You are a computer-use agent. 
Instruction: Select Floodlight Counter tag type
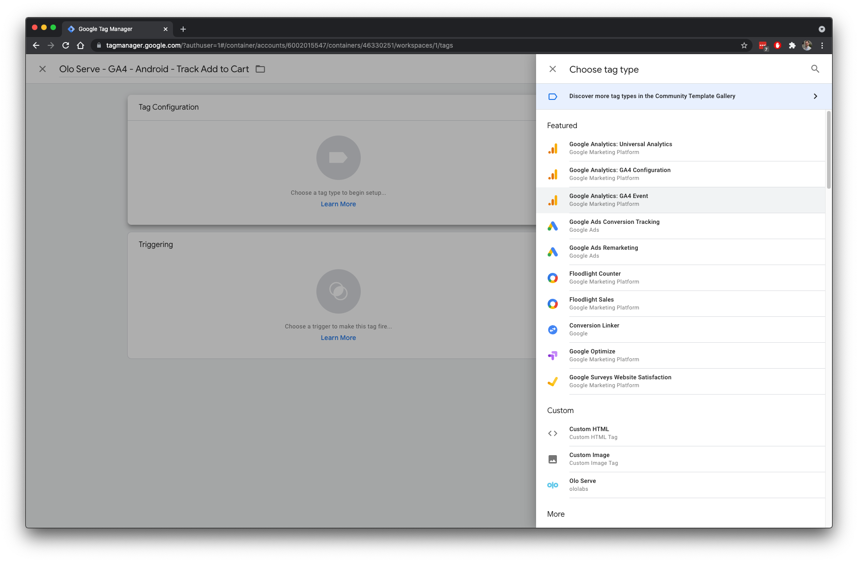(x=681, y=278)
